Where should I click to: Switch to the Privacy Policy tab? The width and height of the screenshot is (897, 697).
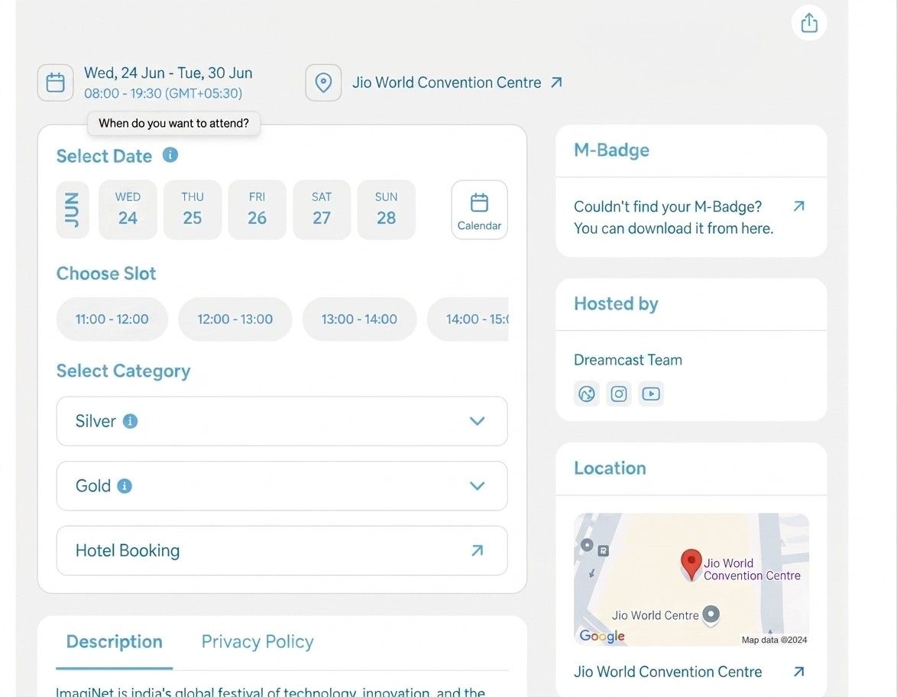(x=257, y=641)
